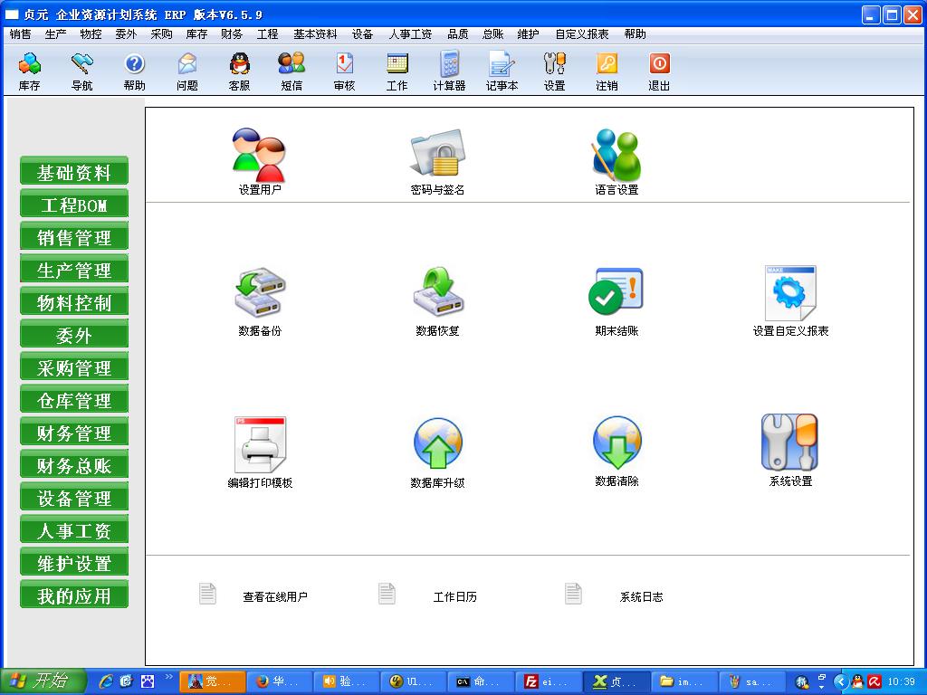Open 数据备份 data backup icon
The height and width of the screenshot is (695, 927).
(260, 301)
